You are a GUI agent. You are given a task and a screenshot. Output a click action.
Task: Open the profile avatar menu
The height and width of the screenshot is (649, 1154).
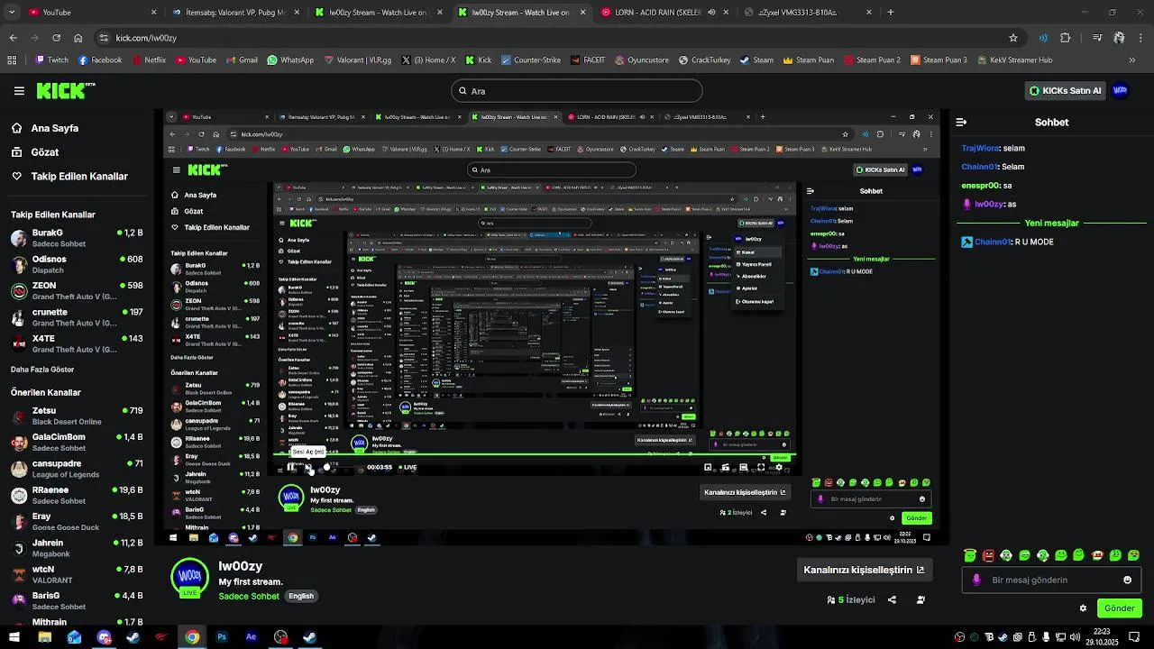point(1121,91)
